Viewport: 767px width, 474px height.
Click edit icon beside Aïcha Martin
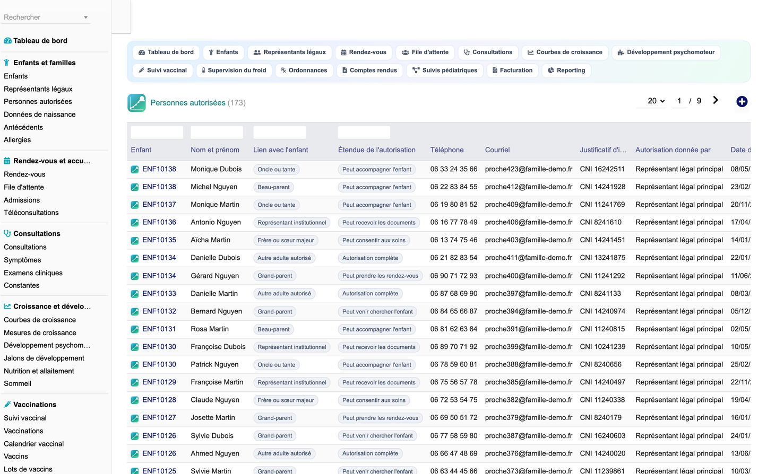[135, 240]
